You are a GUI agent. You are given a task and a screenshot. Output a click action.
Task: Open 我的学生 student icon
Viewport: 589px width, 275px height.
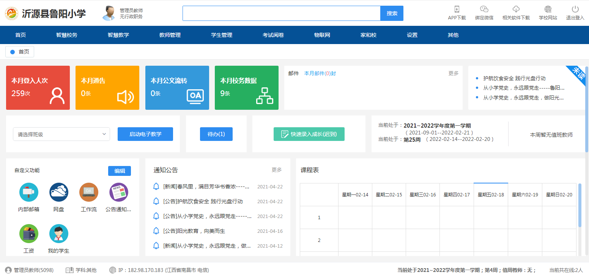click(x=59, y=234)
